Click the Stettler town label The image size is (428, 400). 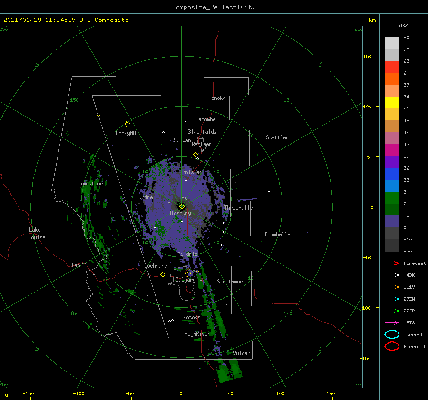click(x=277, y=137)
